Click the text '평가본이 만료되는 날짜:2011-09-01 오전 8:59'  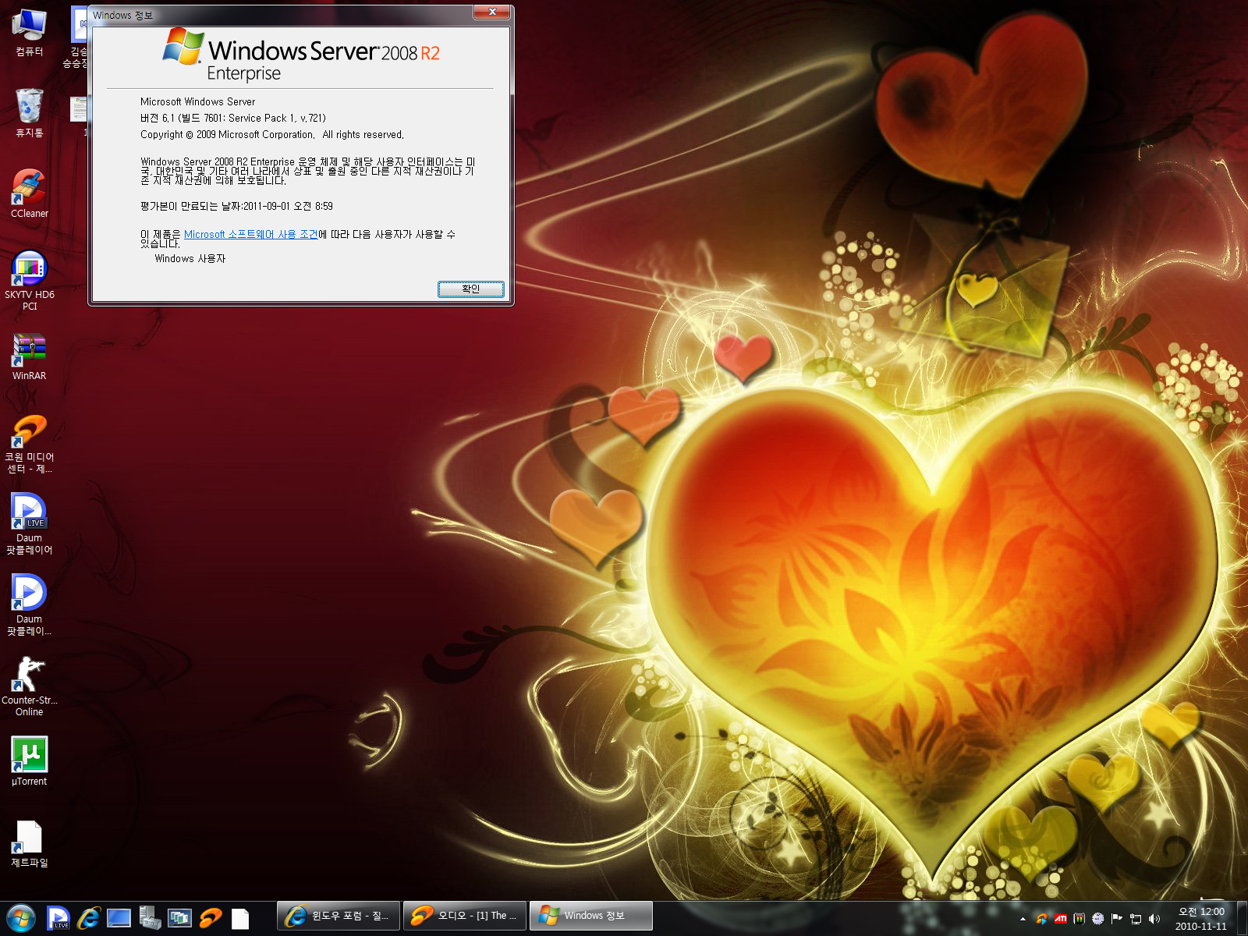236,207
